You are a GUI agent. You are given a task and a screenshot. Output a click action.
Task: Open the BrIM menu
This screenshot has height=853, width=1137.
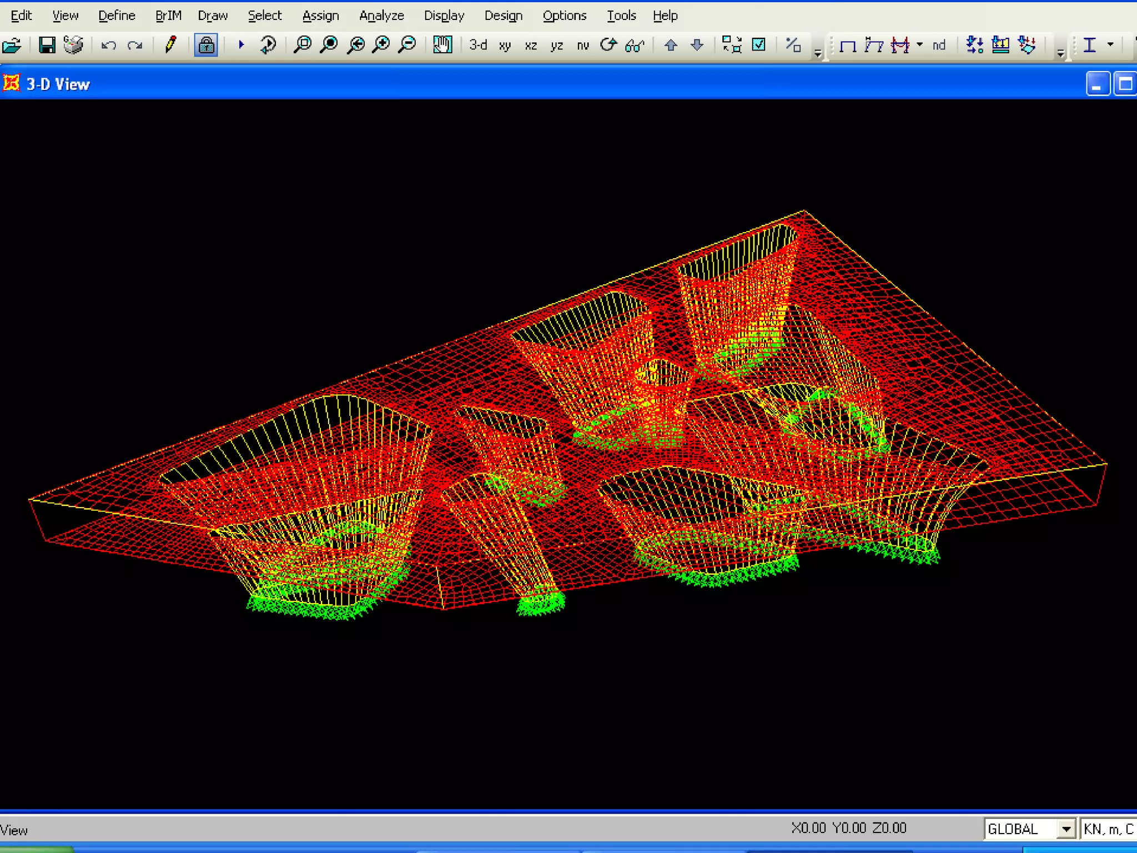[168, 16]
